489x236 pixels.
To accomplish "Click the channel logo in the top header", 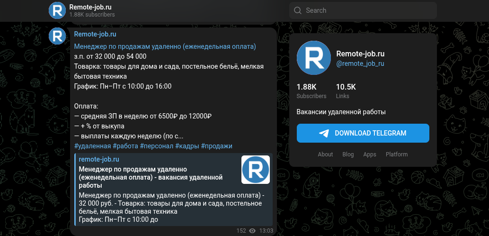I will click(57, 10).
